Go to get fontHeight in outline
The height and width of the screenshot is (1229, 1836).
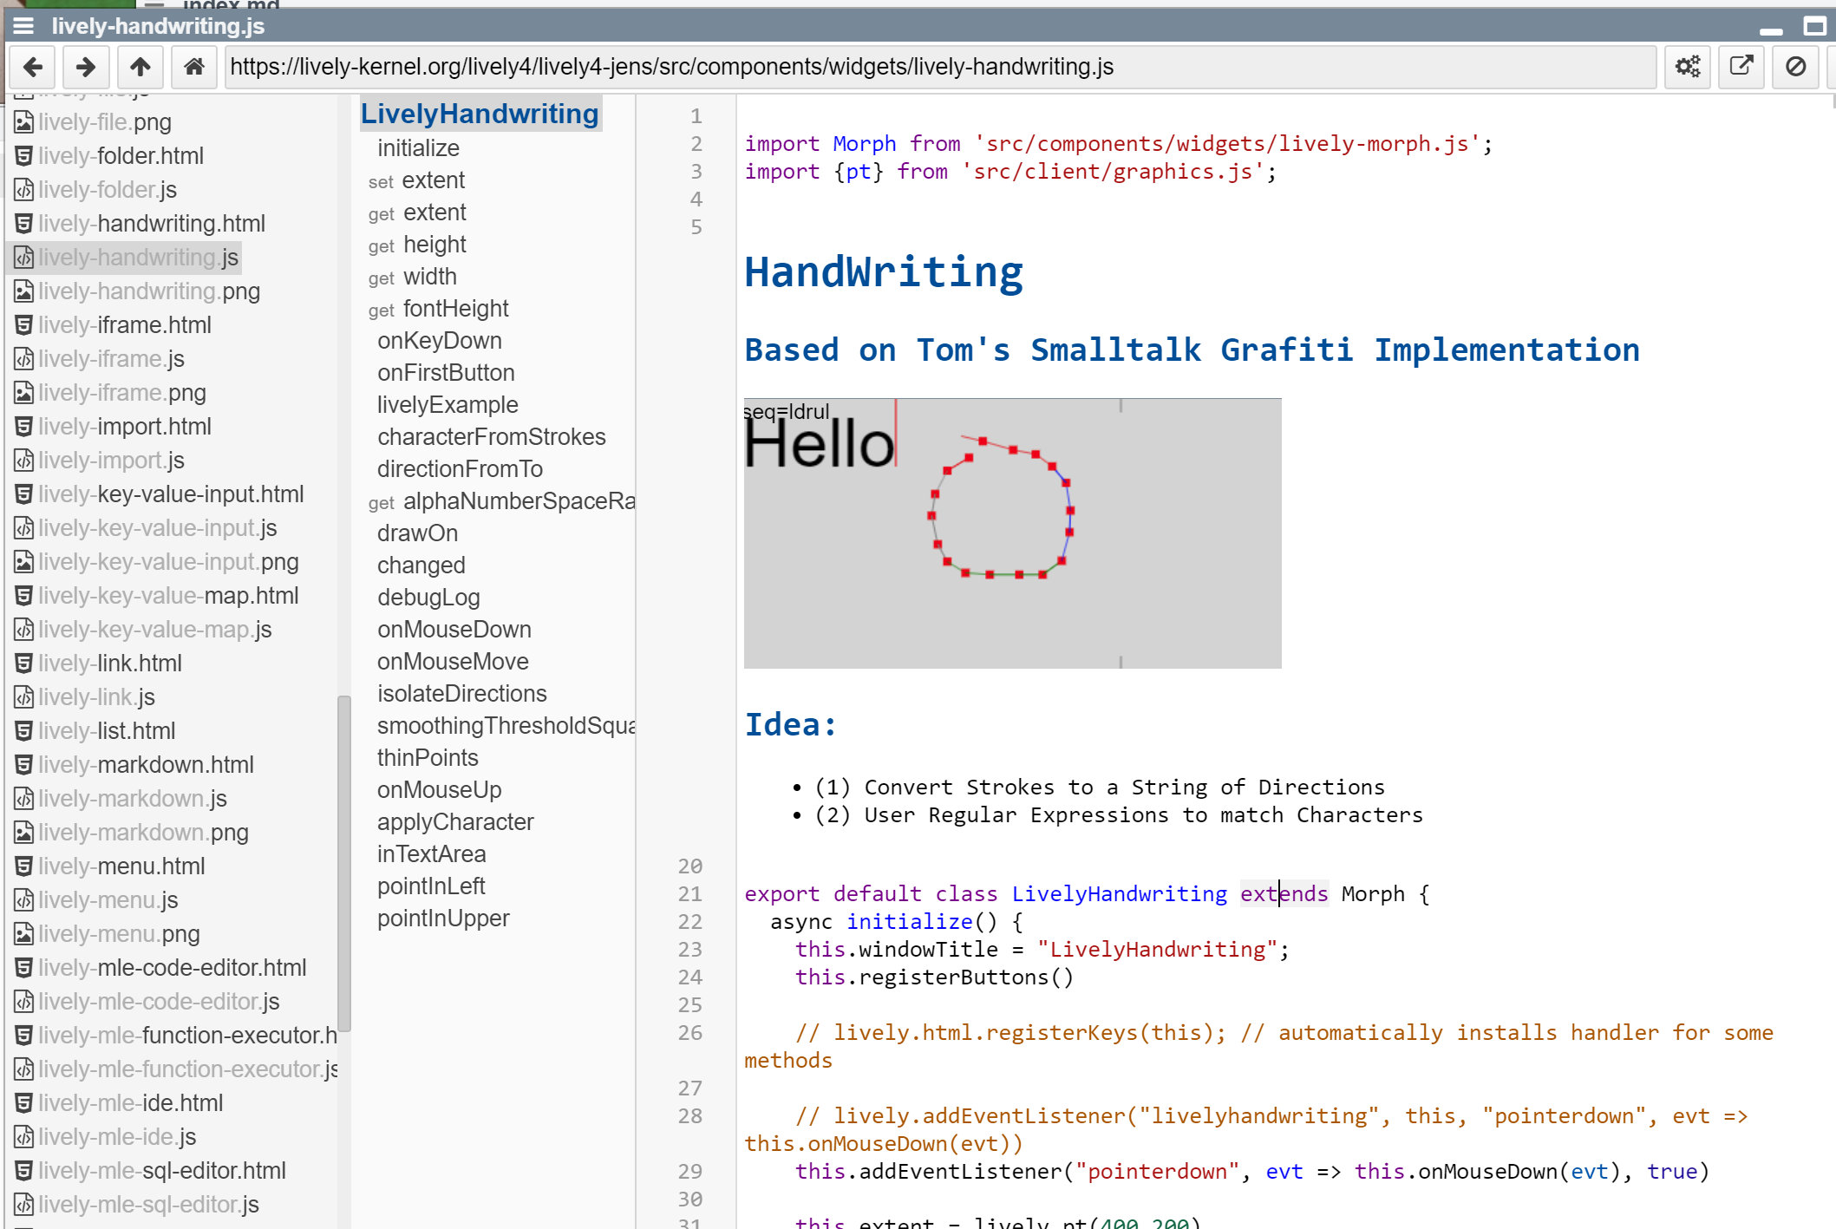(x=455, y=309)
